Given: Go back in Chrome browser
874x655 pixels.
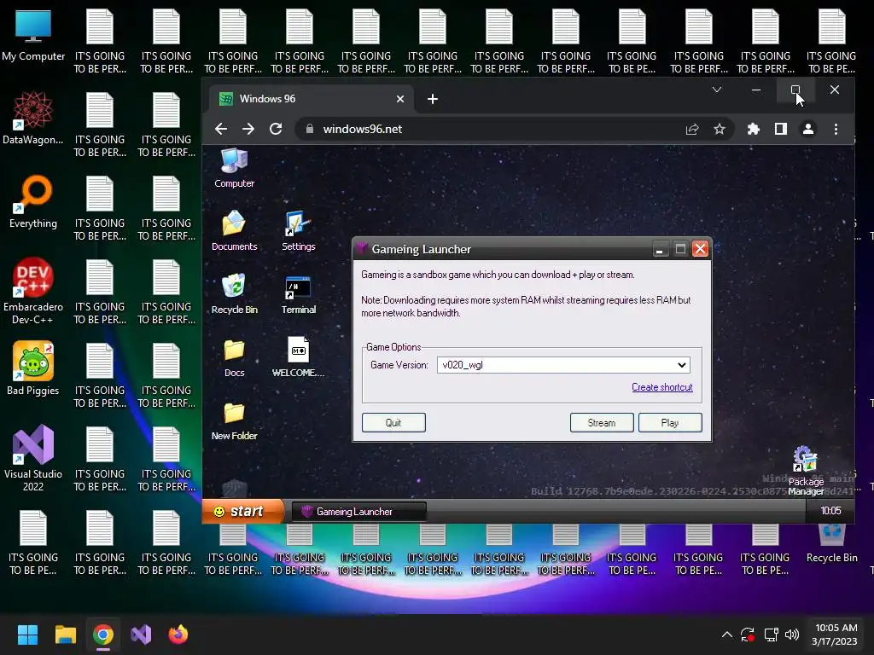Looking at the screenshot, I should (221, 130).
